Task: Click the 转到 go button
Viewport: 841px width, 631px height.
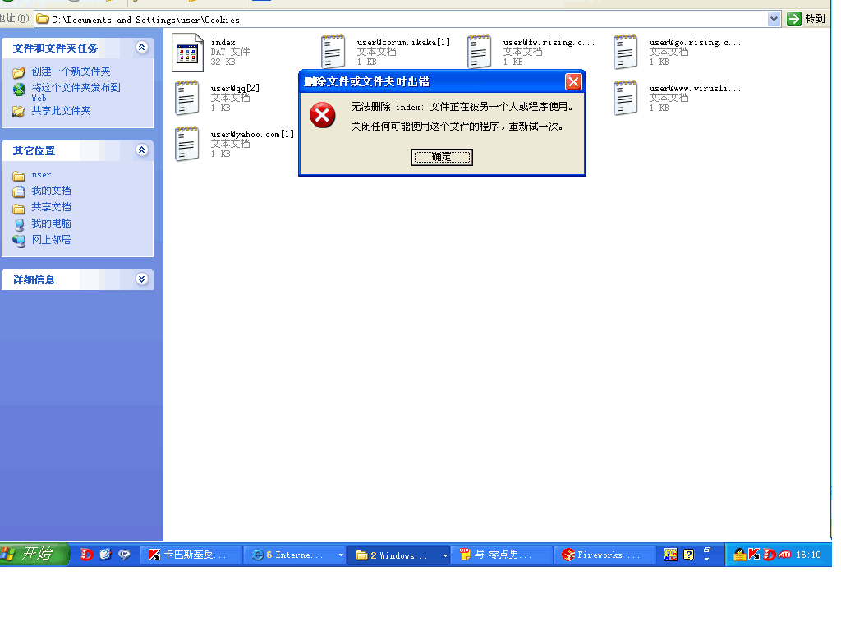Action: pyautogui.click(x=807, y=19)
